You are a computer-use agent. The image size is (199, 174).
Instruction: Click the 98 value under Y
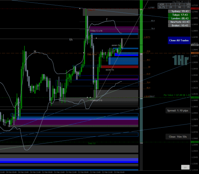pos(180,7)
